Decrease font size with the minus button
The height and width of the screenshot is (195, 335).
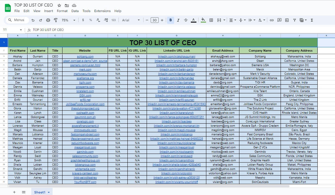(x=147, y=20)
